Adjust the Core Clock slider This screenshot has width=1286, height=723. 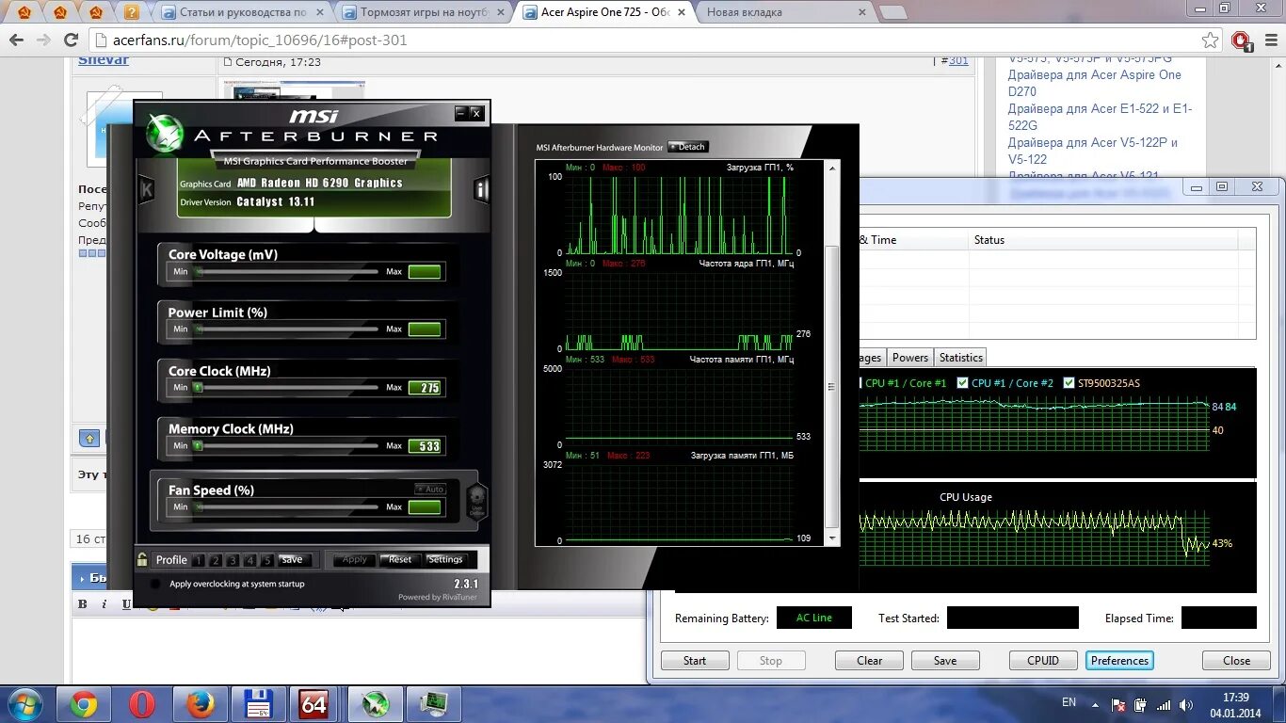(286, 387)
